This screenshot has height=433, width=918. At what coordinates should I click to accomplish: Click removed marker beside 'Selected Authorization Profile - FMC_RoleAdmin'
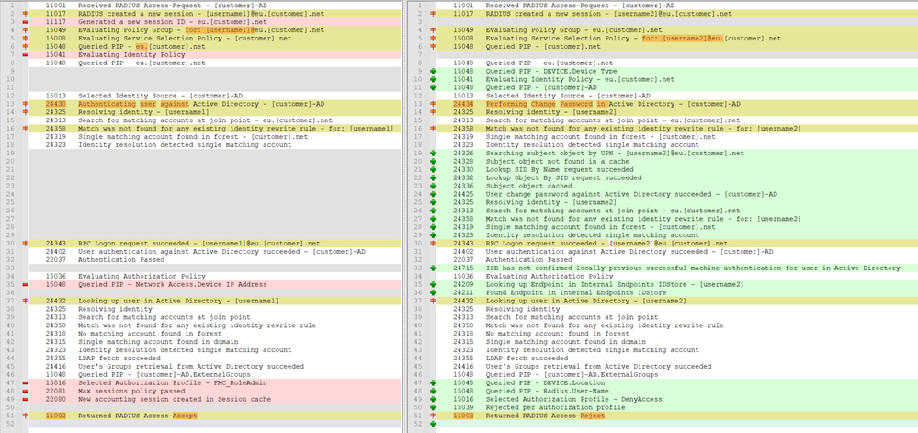click(x=24, y=382)
